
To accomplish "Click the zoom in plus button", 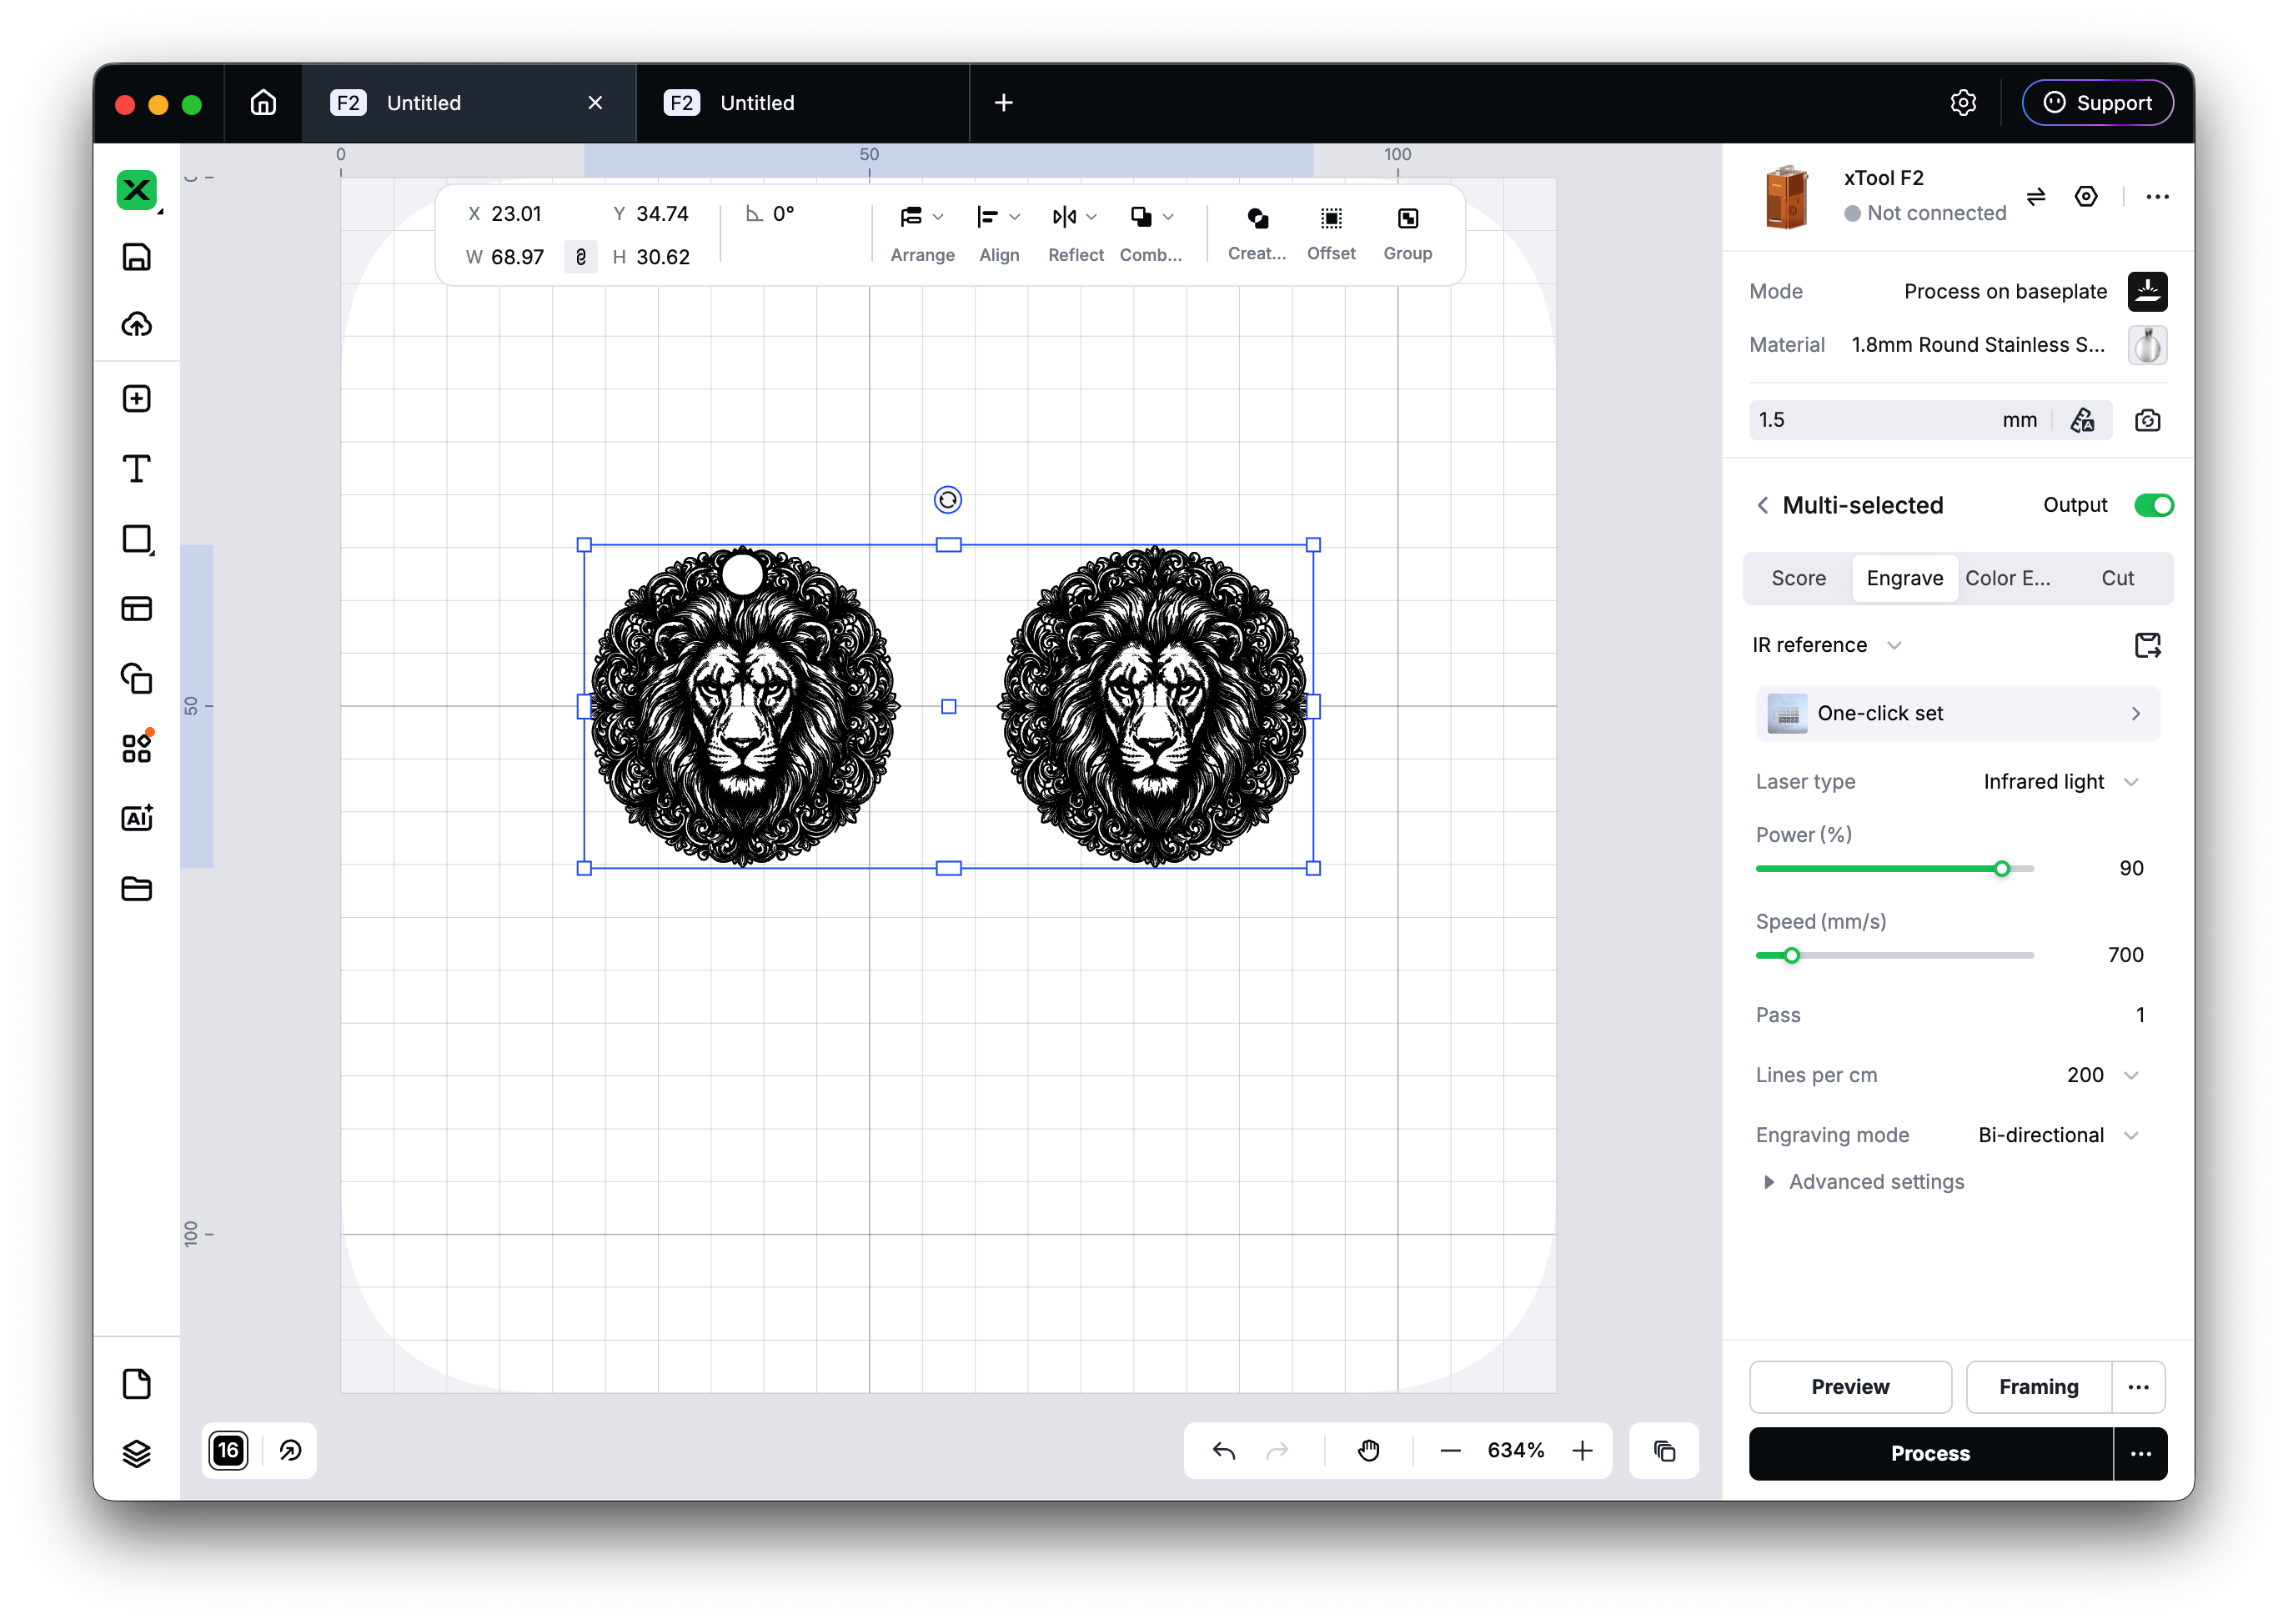I will pos(1582,1451).
